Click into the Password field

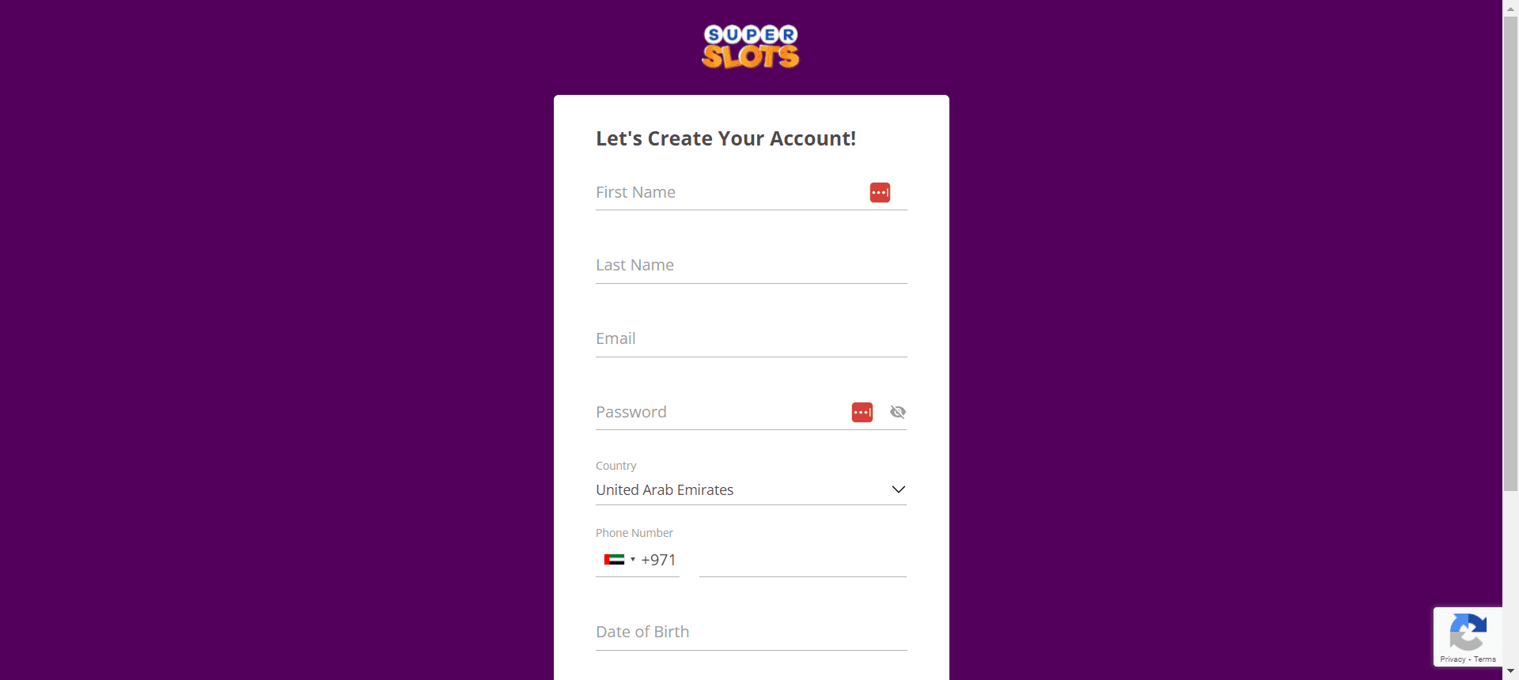[x=720, y=412]
